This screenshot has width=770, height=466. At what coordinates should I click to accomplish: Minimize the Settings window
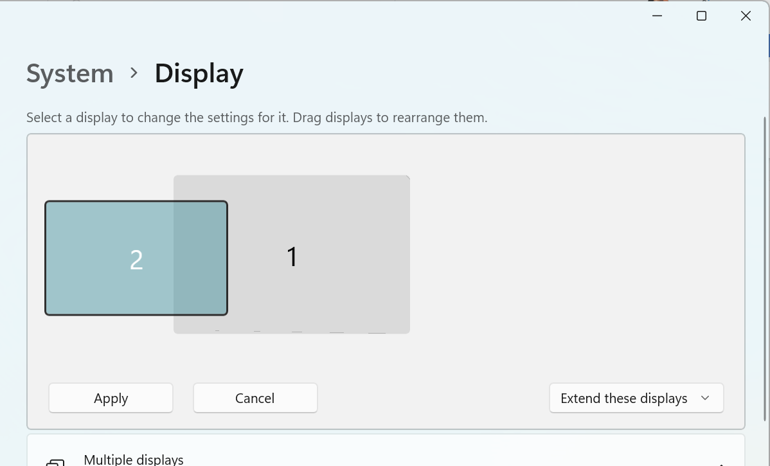(x=657, y=16)
